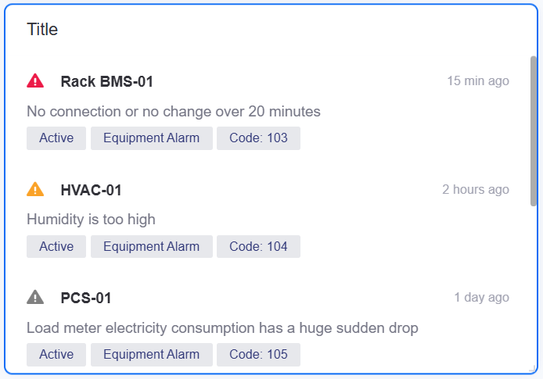This screenshot has width=543, height=379.
Task: Click the alarm list vertical scrollbar thumb
Action: point(534,131)
